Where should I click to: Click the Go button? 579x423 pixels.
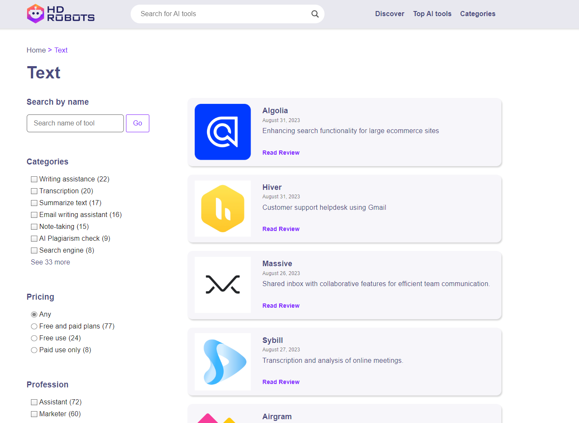[137, 123]
